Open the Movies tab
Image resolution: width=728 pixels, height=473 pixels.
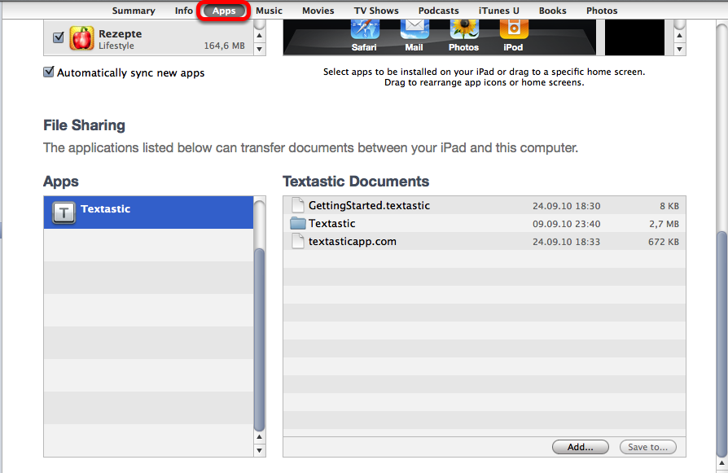tap(318, 11)
